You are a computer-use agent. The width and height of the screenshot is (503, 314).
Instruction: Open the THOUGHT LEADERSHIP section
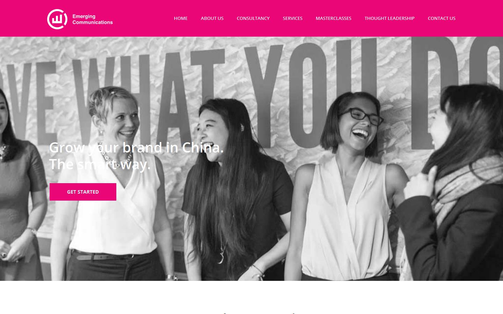[389, 18]
